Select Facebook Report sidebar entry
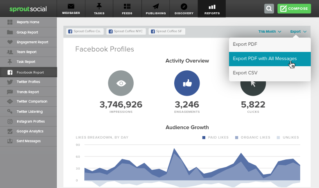The image size is (319, 188). (29, 72)
